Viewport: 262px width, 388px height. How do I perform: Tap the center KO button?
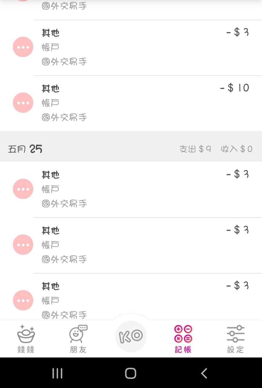point(131,336)
